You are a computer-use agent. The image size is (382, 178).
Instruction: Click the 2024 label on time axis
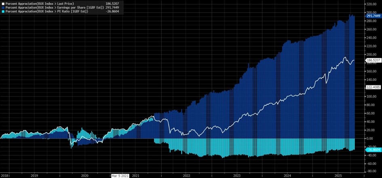[x=287, y=176]
